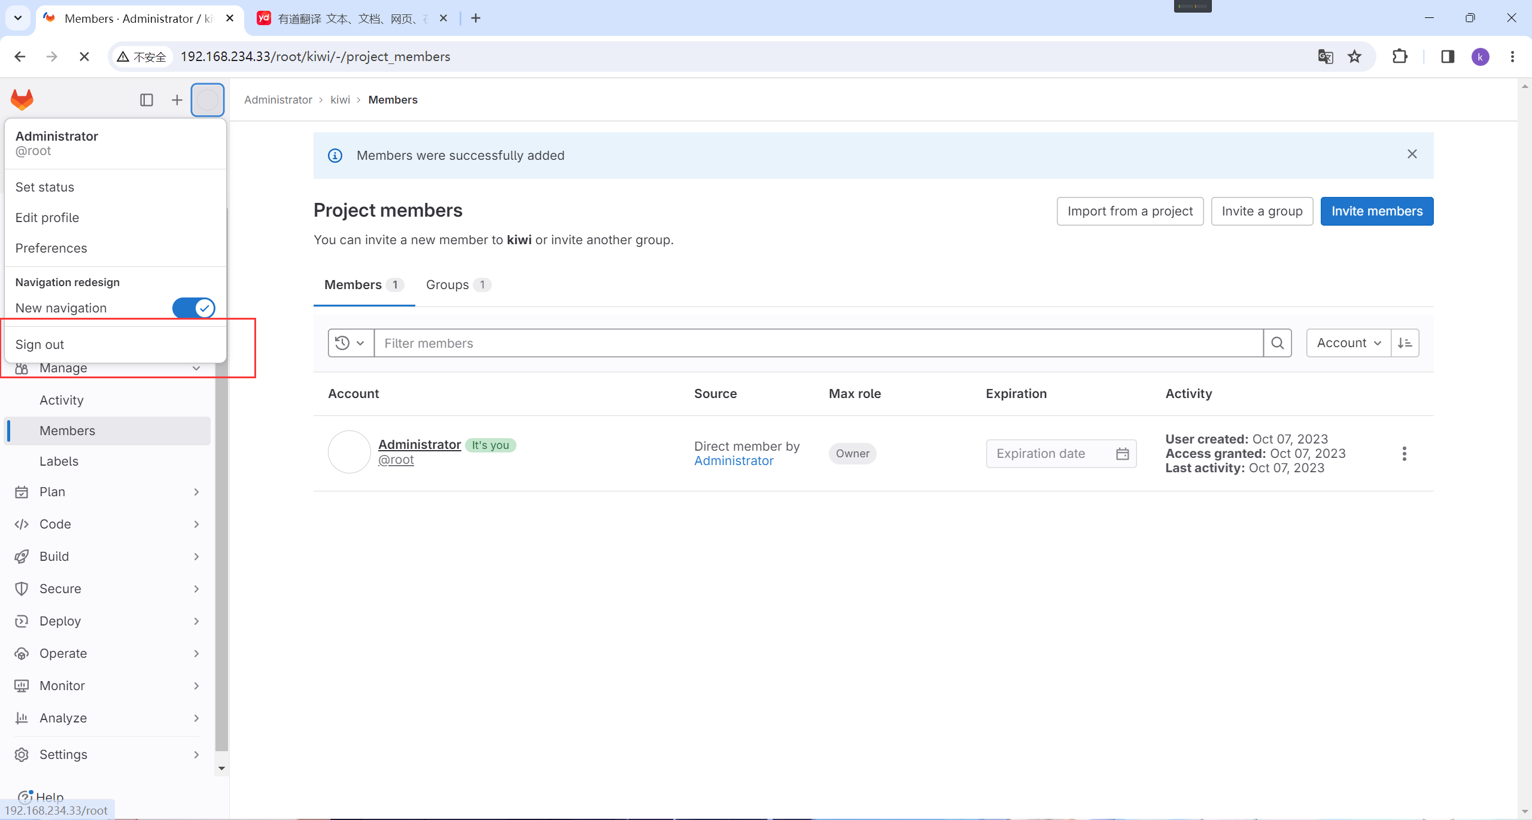Open the expiration date calendar icon
The image size is (1532, 820).
pyautogui.click(x=1122, y=454)
